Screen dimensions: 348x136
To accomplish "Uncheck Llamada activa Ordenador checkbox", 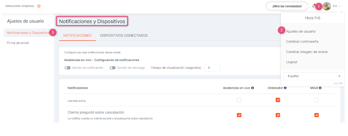I will click(278, 100).
